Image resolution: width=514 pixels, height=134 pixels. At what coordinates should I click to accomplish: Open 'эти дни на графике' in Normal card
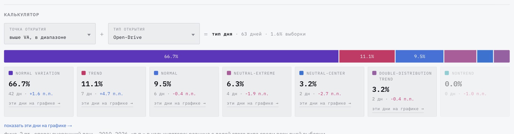click(180, 103)
